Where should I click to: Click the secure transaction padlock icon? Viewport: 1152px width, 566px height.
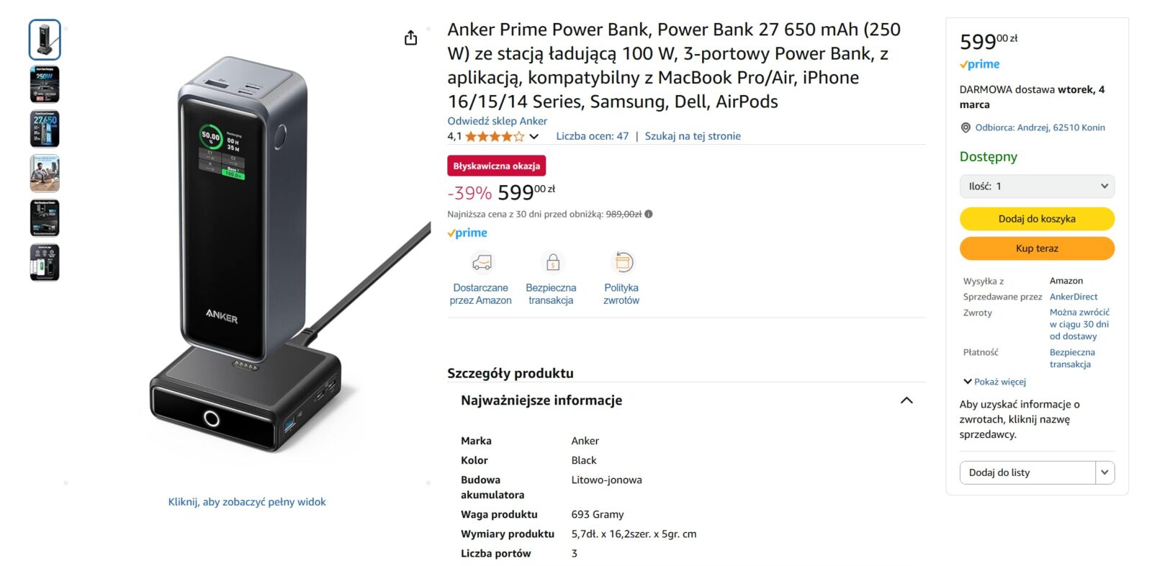click(552, 262)
